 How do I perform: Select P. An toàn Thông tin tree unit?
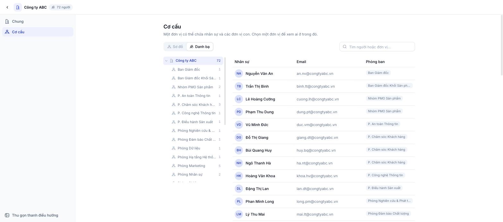pos(193,96)
